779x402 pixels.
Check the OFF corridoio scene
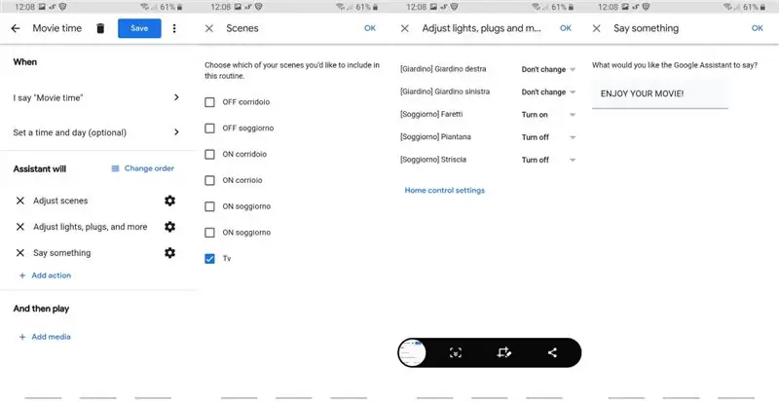pos(209,102)
